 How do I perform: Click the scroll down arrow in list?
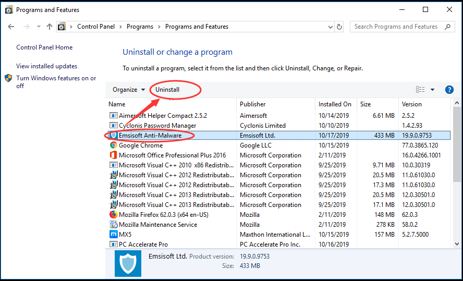coord(457,244)
